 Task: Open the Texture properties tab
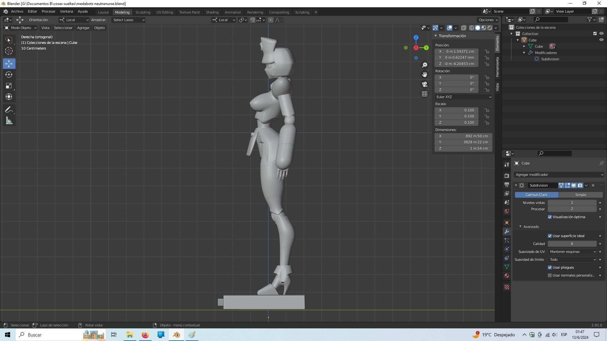click(x=507, y=287)
